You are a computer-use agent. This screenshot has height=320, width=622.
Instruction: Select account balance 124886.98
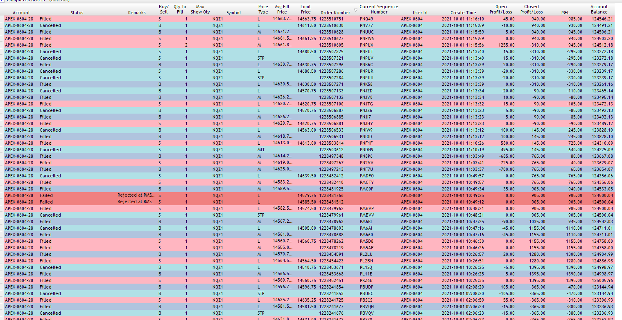click(602, 261)
